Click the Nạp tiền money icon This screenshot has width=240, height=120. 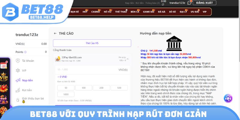pos(18,80)
